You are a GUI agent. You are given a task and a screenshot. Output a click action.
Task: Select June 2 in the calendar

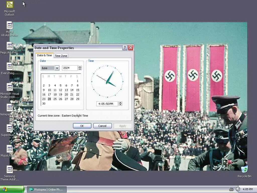click(44, 85)
